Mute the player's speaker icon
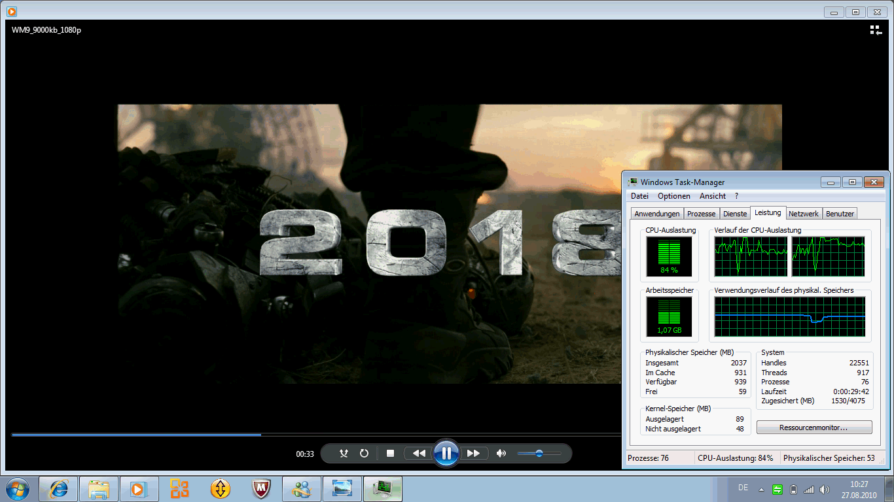The width and height of the screenshot is (894, 502). coord(501,453)
